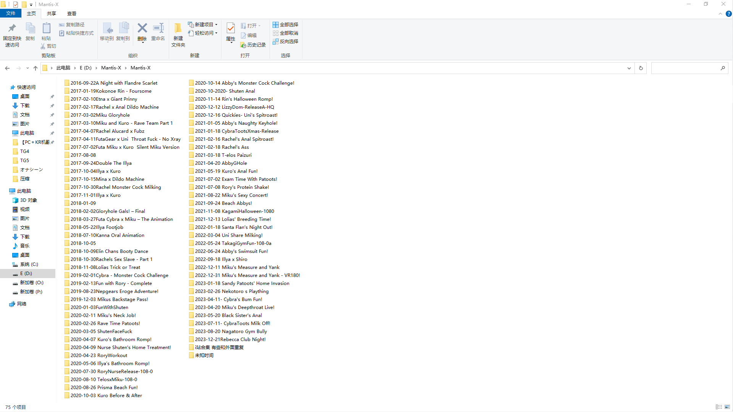Click the 重命名 rename icon
The height and width of the screenshot is (412, 733).
click(158, 28)
